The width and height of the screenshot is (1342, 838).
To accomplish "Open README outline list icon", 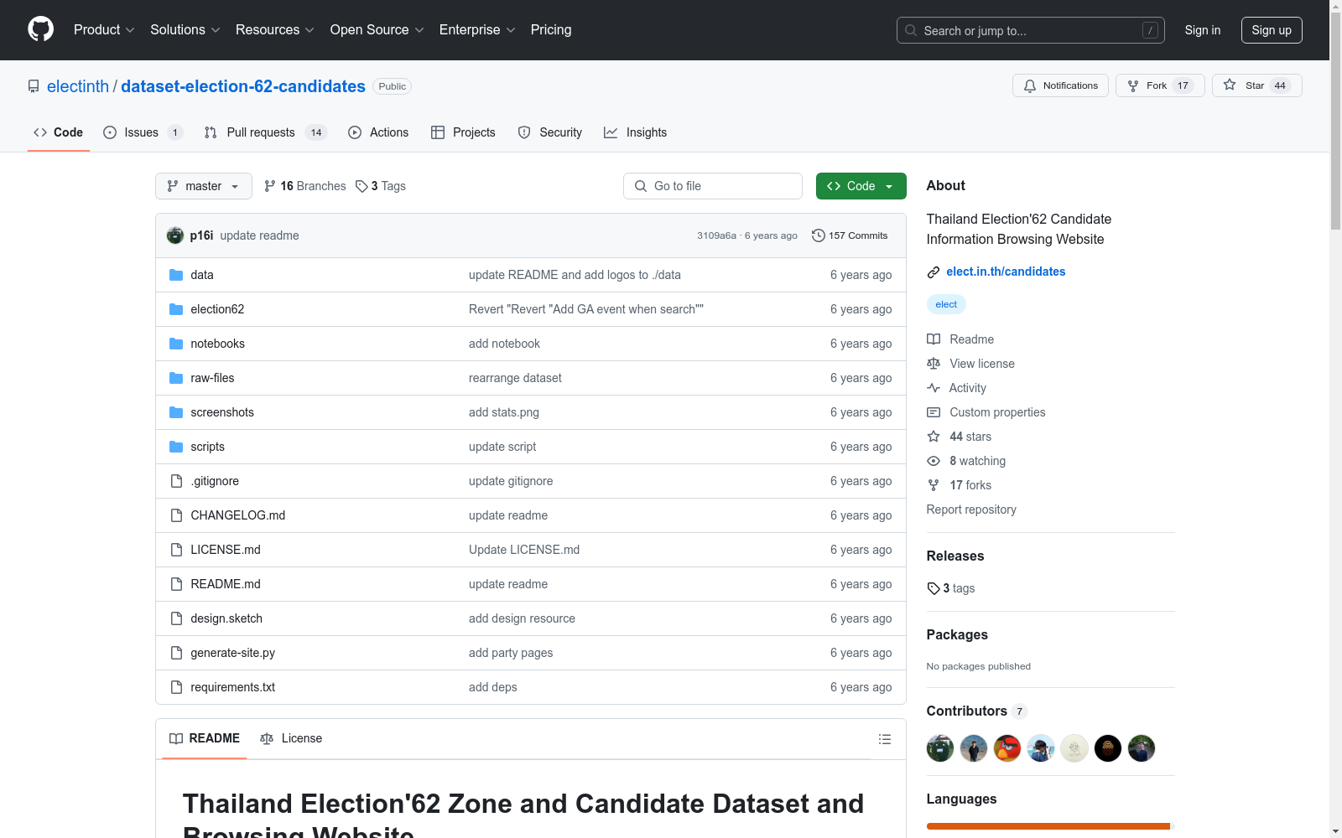I will [884, 739].
